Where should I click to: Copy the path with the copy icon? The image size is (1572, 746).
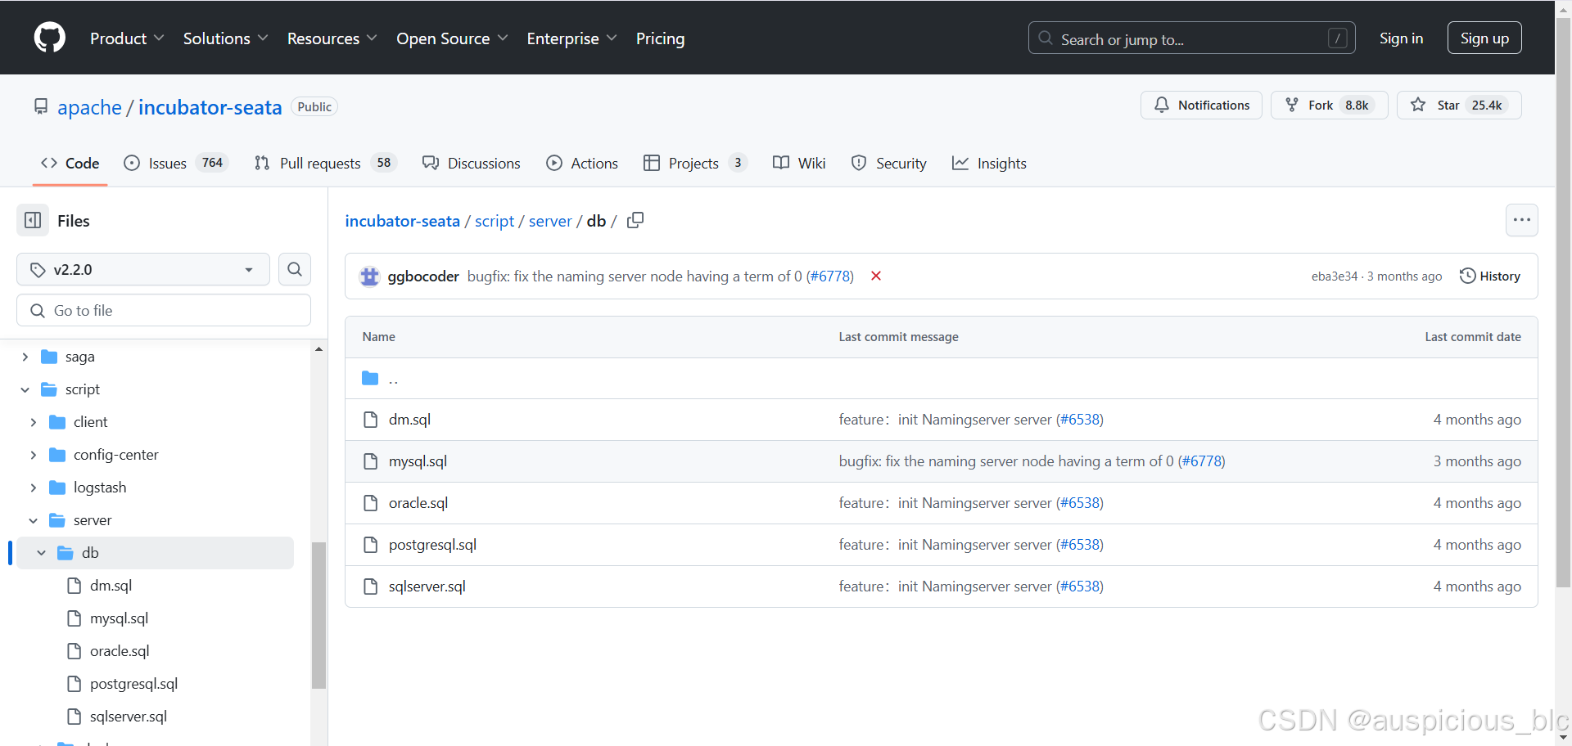(x=635, y=220)
